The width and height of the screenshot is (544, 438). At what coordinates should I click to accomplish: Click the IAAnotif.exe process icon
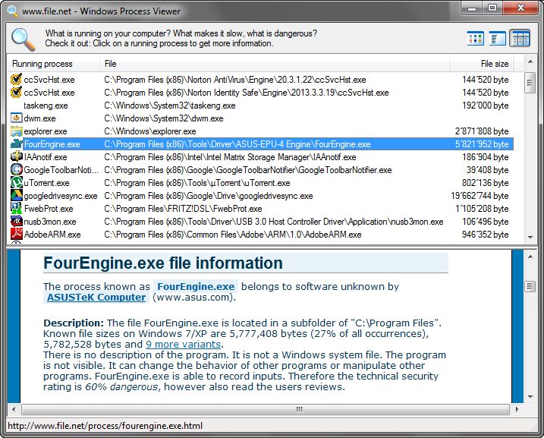coord(16,157)
